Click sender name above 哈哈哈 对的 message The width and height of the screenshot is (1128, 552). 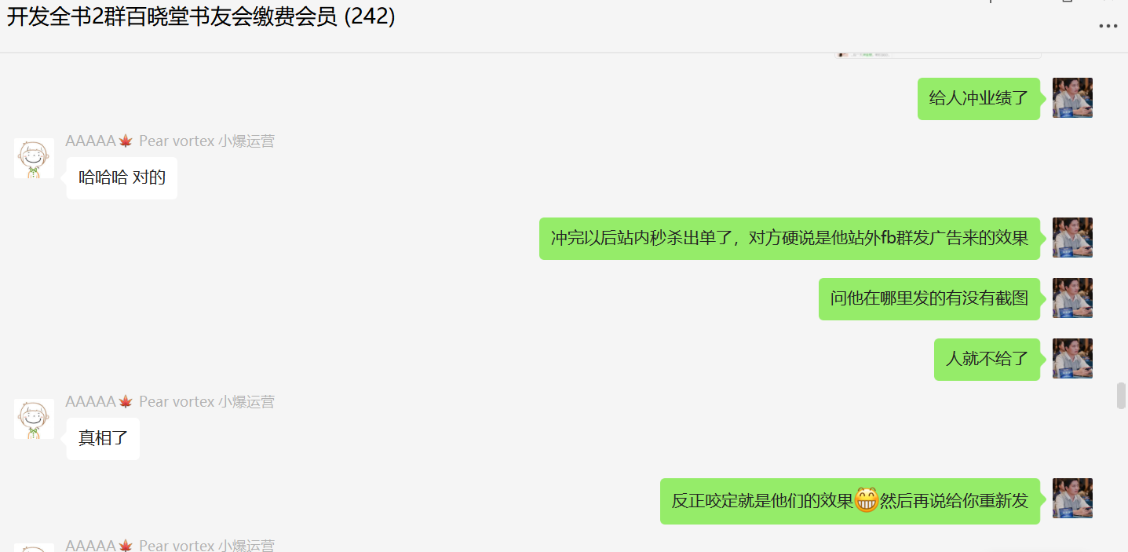click(x=170, y=141)
